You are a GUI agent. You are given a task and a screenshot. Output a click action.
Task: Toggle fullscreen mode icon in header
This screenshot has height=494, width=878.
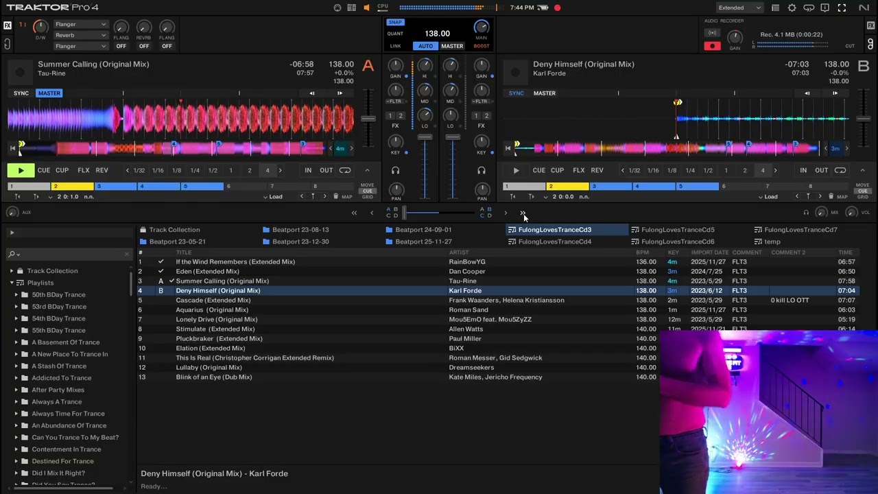tap(842, 8)
